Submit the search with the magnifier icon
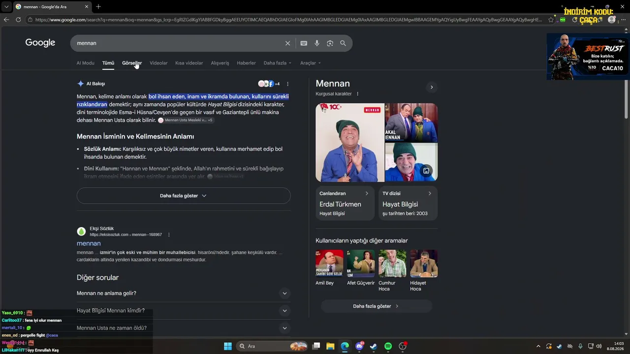The width and height of the screenshot is (630, 354). click(x=343, y=43)
